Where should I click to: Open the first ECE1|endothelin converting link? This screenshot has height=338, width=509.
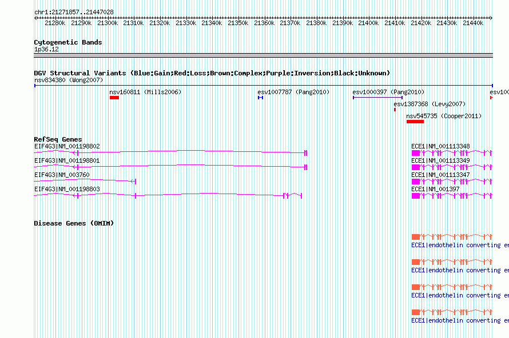click(460, 246)
